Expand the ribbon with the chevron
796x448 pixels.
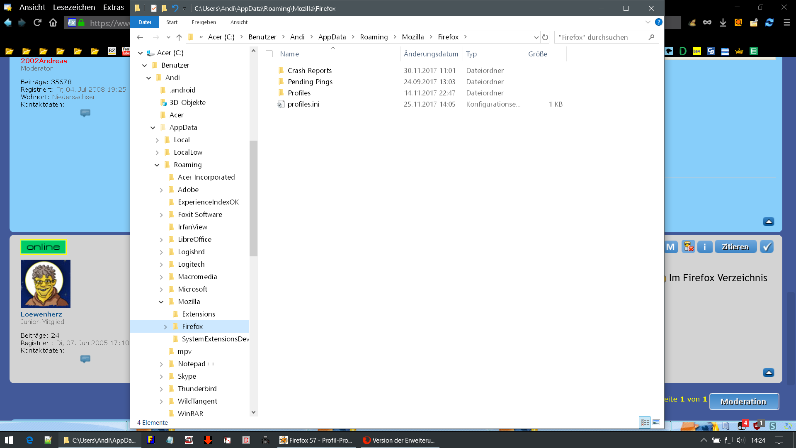click(x=648, y=22)
